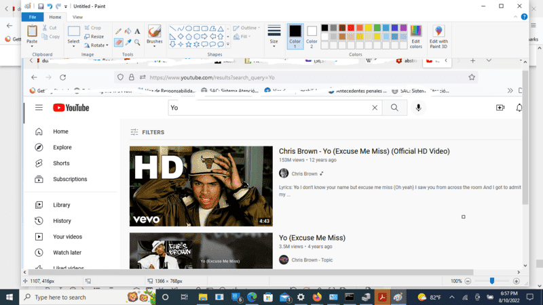The image size is (543, 305).
Task: Open Chris Brown - Yo (Excuse Me Miss) title
Action: [x=364, y=151]
